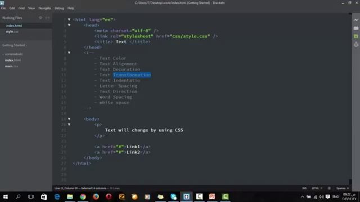Open the View menu

(31, 8)
